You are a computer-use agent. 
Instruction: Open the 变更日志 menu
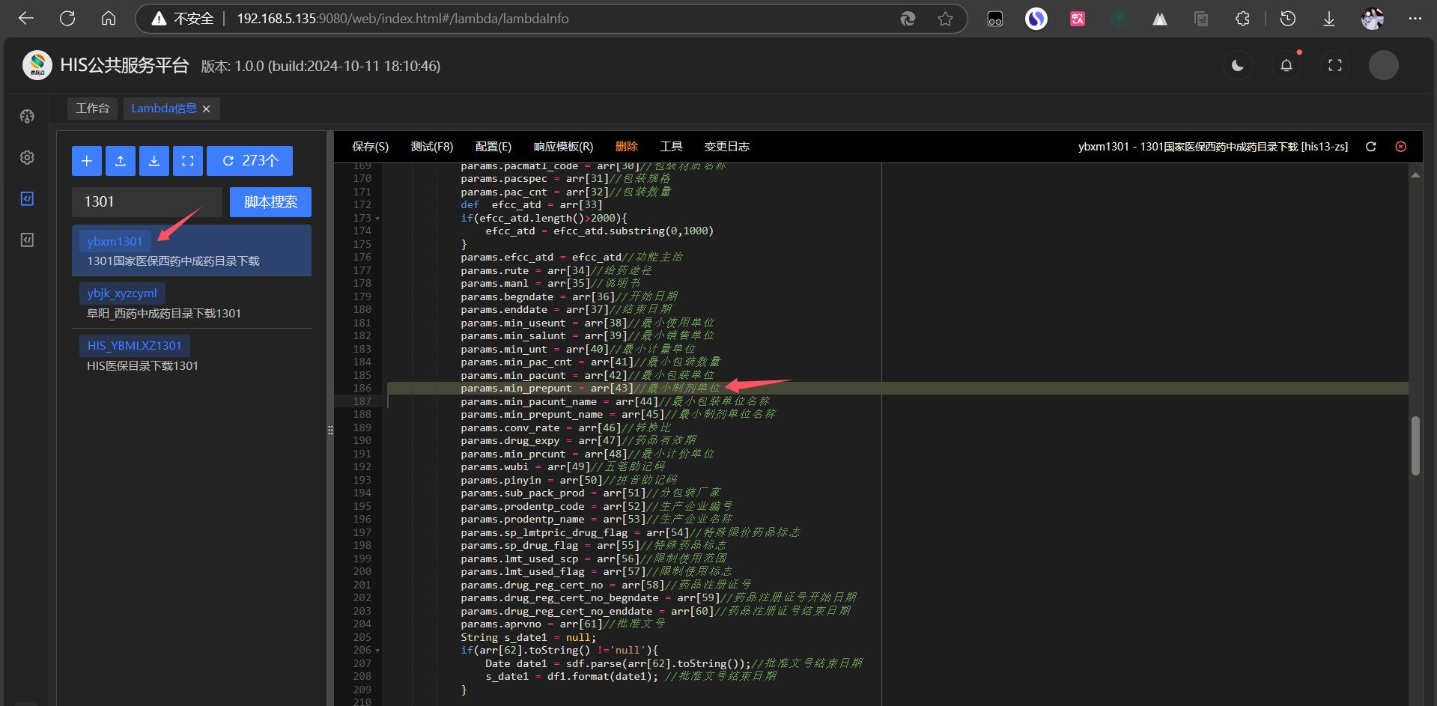[727, 147]
